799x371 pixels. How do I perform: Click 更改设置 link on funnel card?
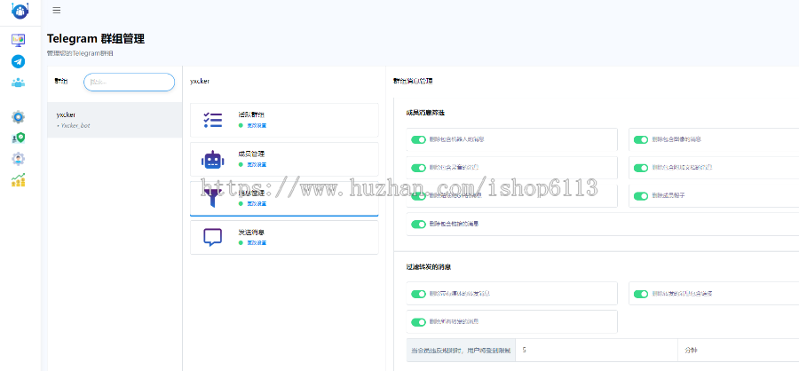(257, 204)
